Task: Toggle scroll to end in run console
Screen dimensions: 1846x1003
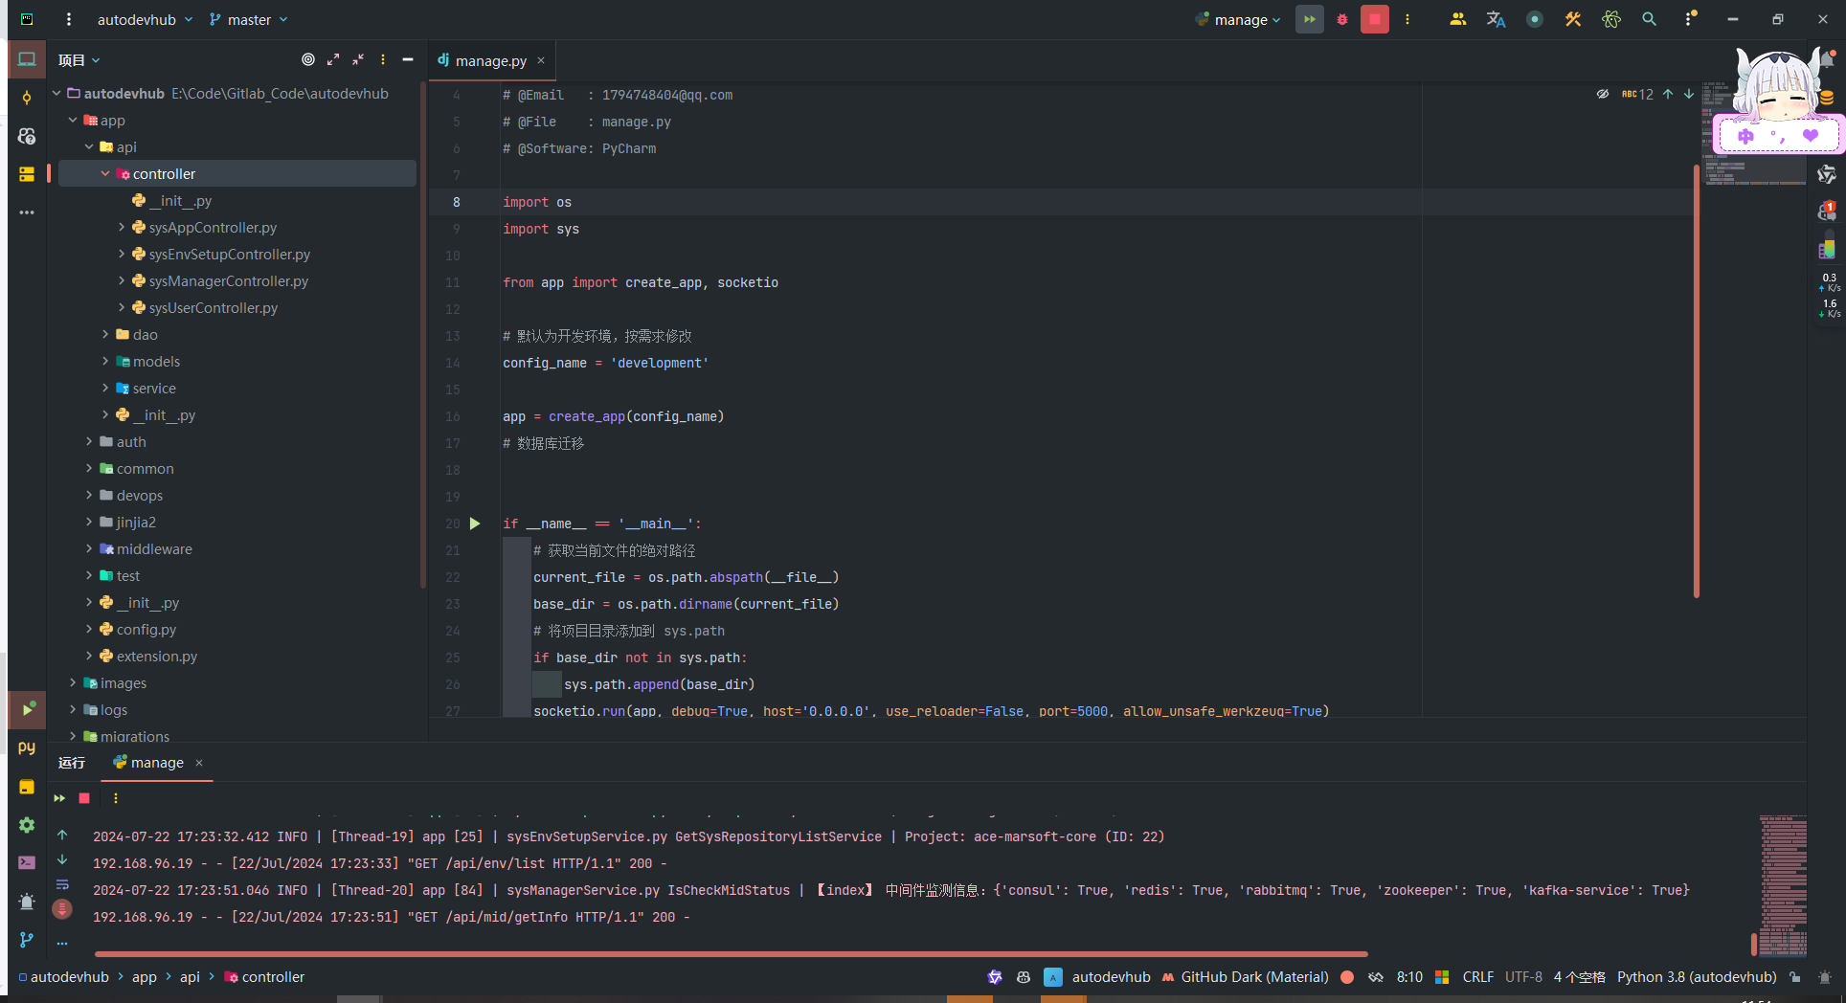Action: click(62, 909)
